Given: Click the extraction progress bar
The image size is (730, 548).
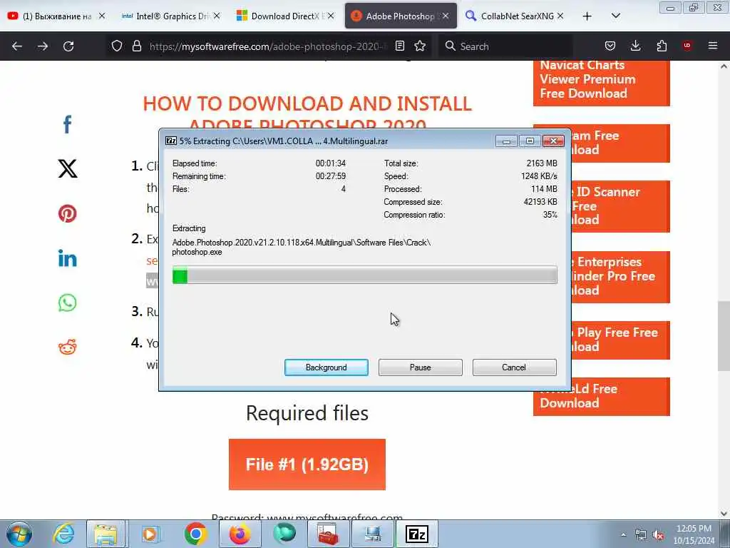Looking at the screenshot, I should tap(364, 275).
